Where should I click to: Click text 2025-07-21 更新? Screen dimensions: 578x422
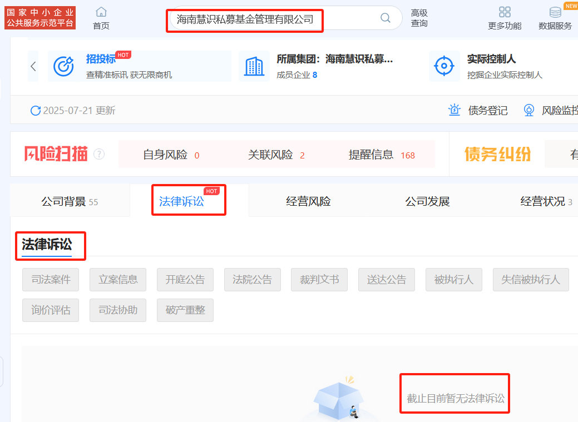[x=79, y=111]
